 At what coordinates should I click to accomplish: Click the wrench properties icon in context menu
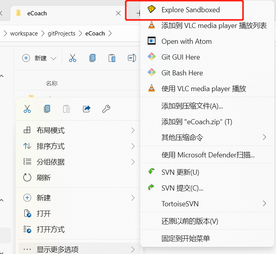pos(106,109)
